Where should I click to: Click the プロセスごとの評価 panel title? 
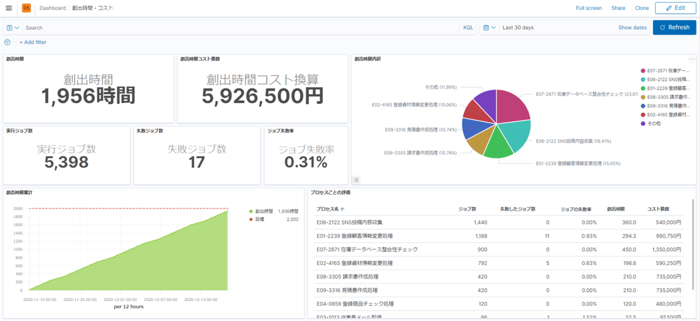tap(330, 192)
